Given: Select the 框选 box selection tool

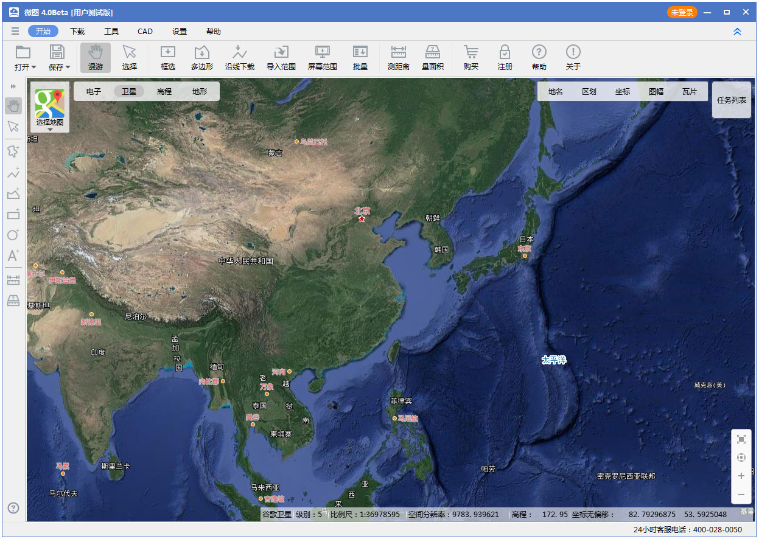Looking at the screenshot, I should pos(167,58).
